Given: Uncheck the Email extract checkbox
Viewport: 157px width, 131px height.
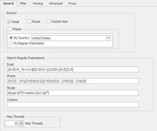Looking at the screenshot, I should tap(9, 21).
